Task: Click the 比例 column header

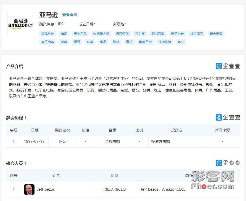Action: tap(139, 130)
